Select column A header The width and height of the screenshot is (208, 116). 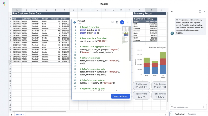[17, 10]
